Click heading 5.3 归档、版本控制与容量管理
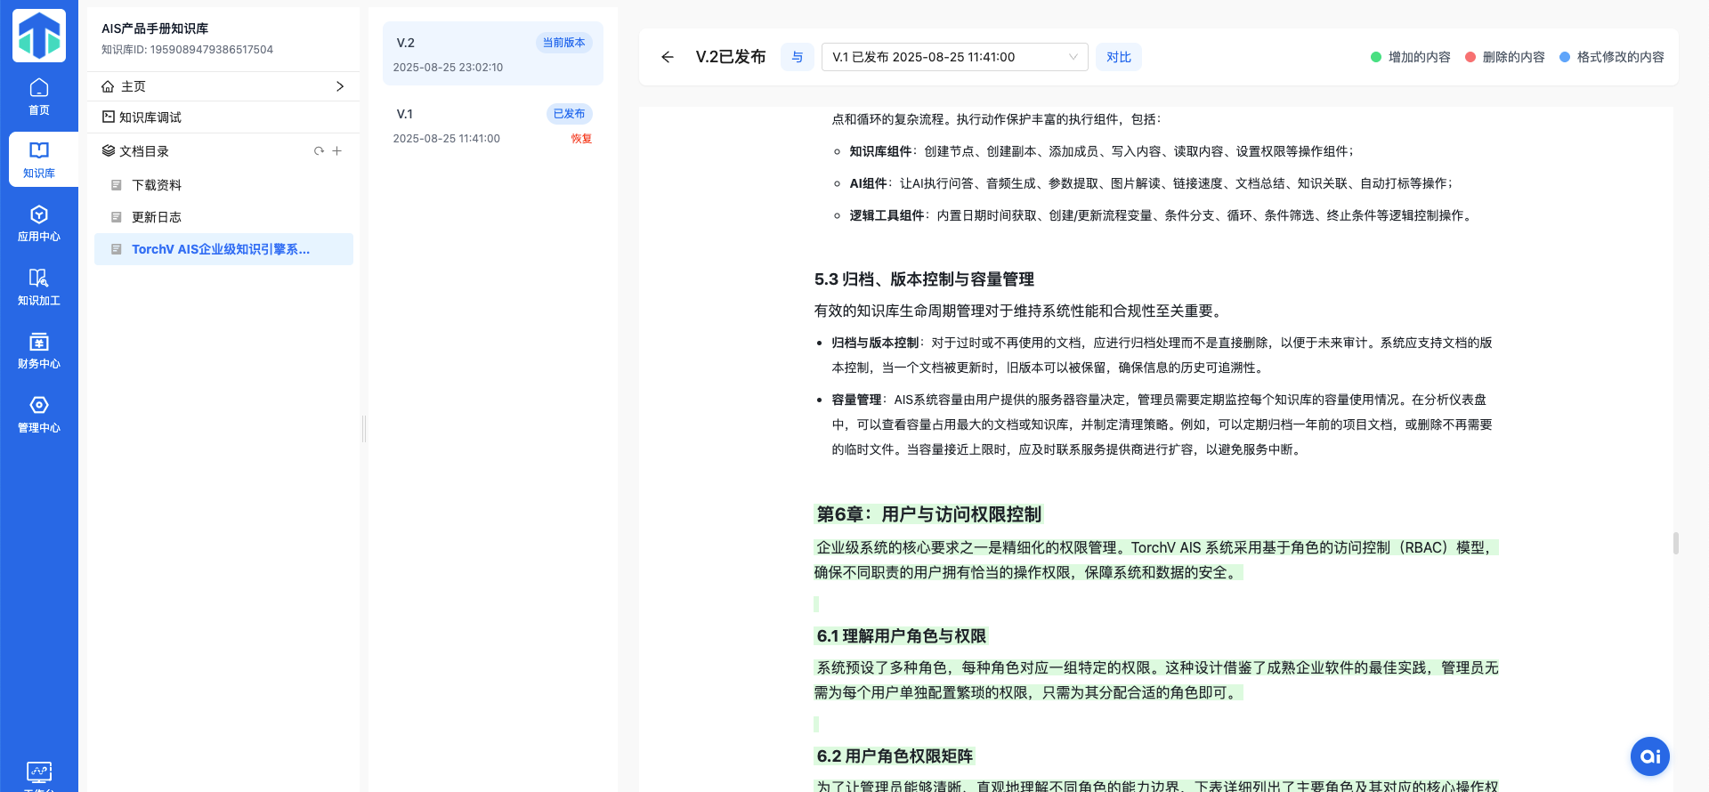The width and height of the screenshot is (1709, 792). pyautogui.click(x=924, y=279)
